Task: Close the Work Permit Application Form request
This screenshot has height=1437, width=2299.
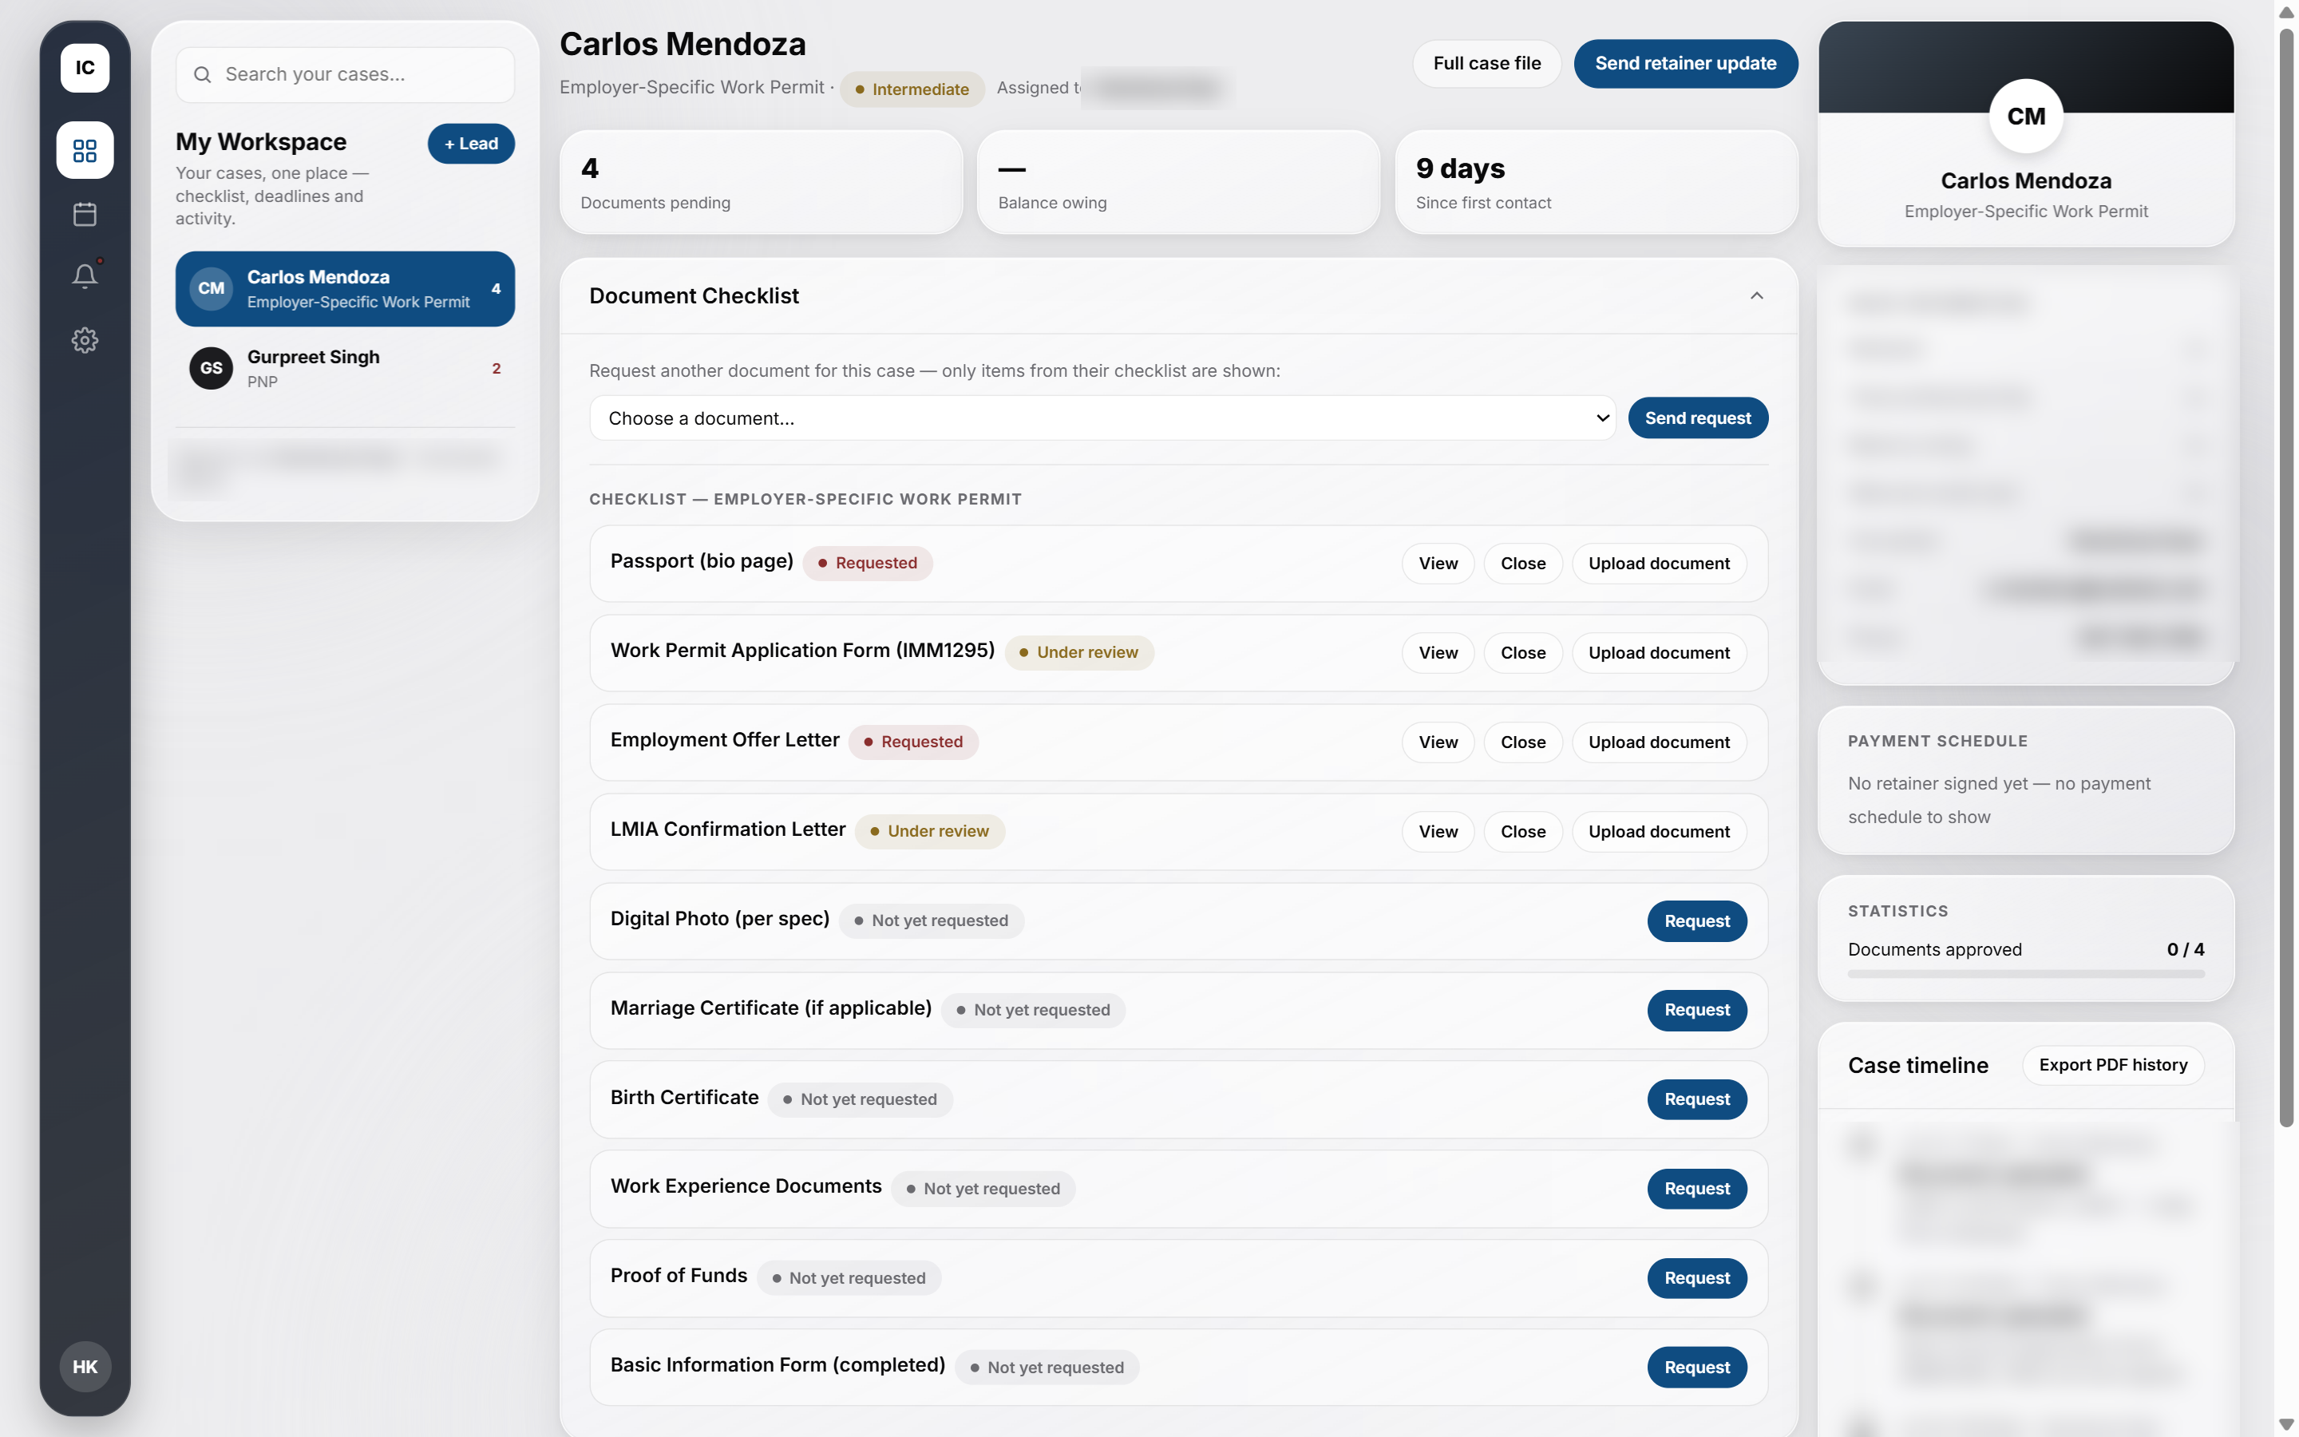Action: pos(1523,653)
